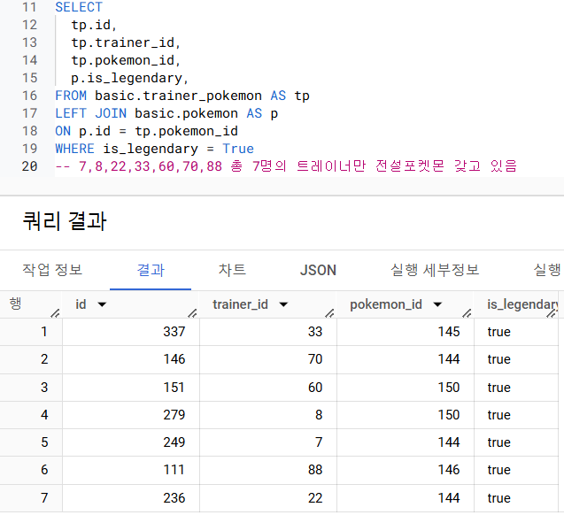Click the resize handle of id column
Viewport: 564px width, 515px height.
click(x=192, y=313)
